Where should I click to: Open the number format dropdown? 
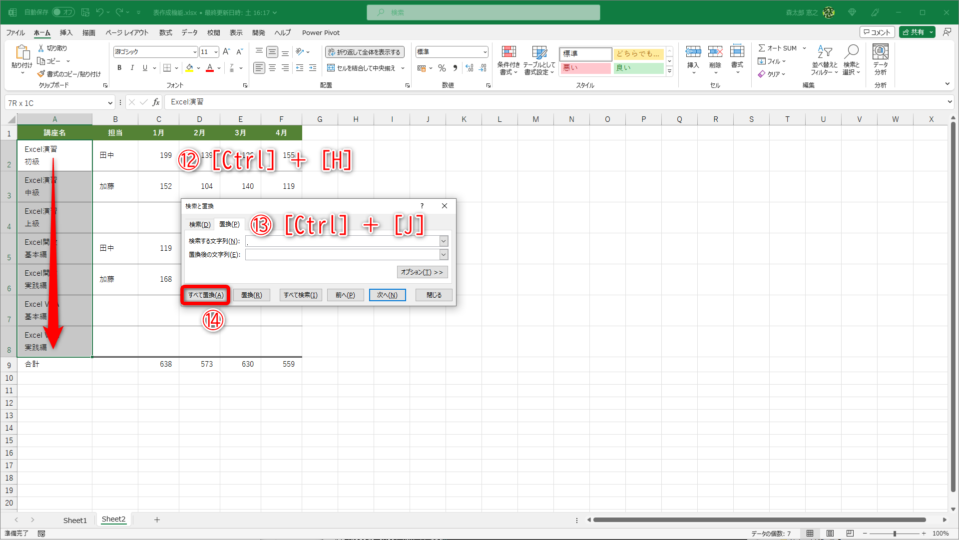(484, 52)
